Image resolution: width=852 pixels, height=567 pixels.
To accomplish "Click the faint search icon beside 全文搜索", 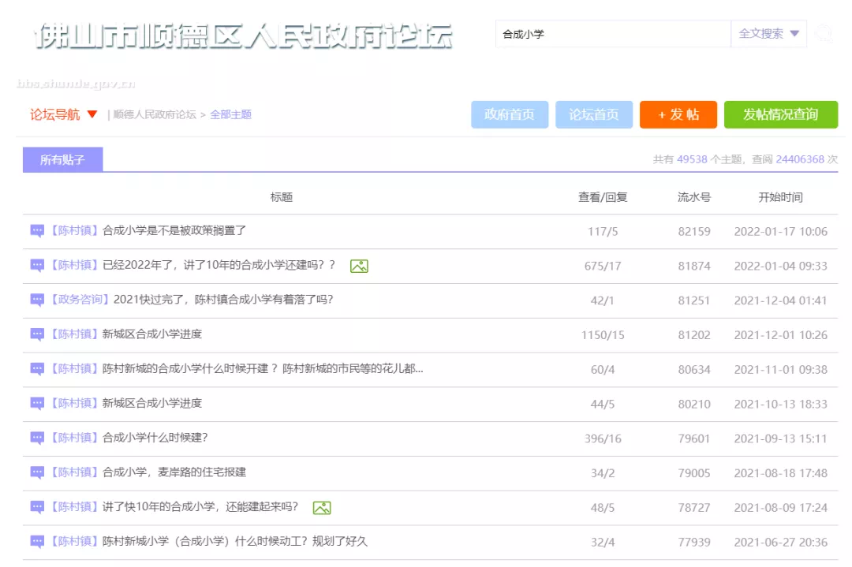I will pos(824,34).
